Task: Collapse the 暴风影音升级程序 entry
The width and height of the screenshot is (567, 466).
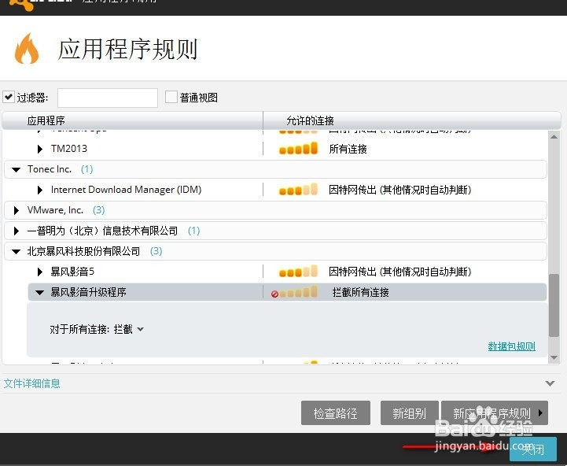Action: pos(39,293)
